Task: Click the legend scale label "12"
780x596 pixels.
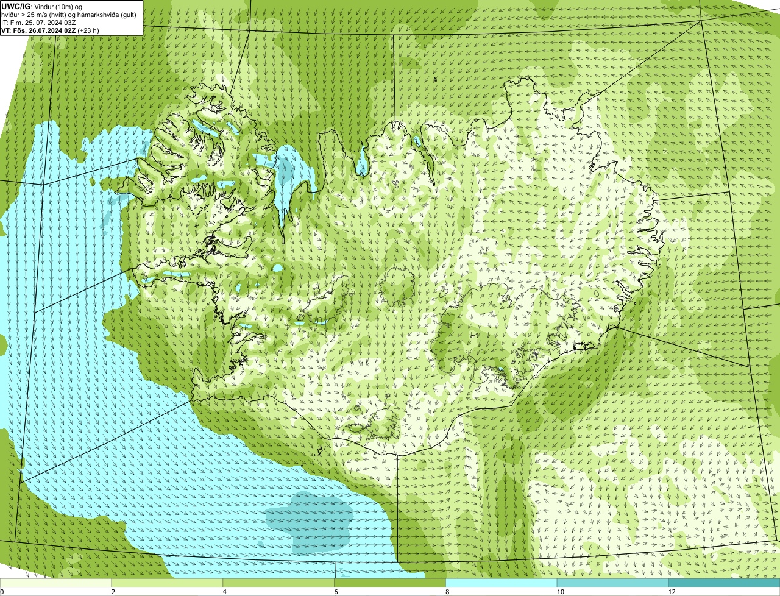Action: (671, 592)
